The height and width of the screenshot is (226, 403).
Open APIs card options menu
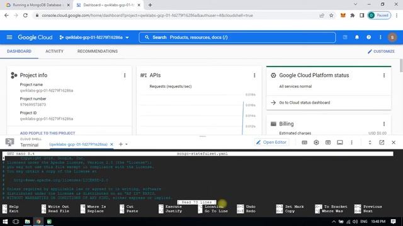pyautogui.click(x=254, y=75)
